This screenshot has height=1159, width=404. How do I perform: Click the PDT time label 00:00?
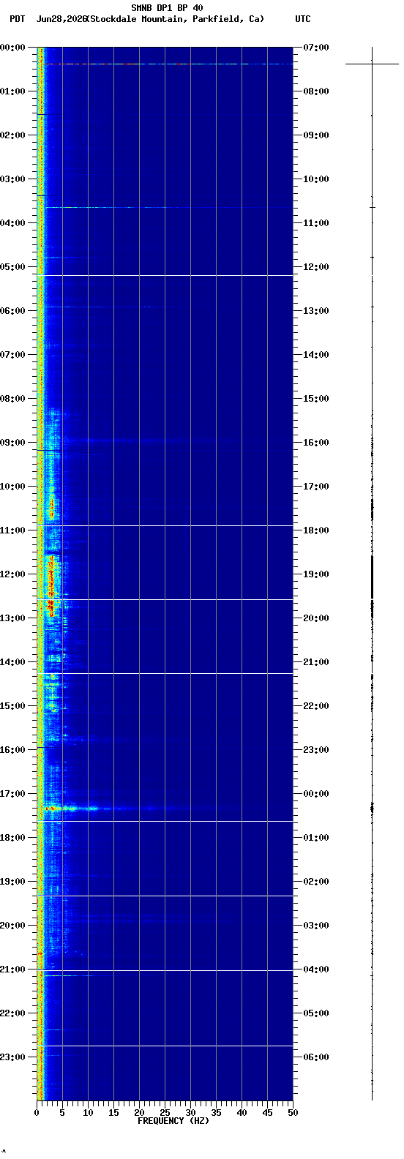click(x=12, y=48)
